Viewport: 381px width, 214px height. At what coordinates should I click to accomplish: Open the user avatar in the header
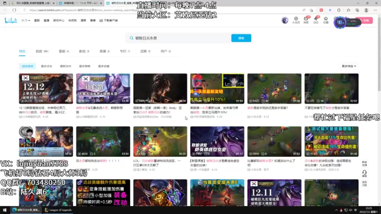click(x=285, y=20)
